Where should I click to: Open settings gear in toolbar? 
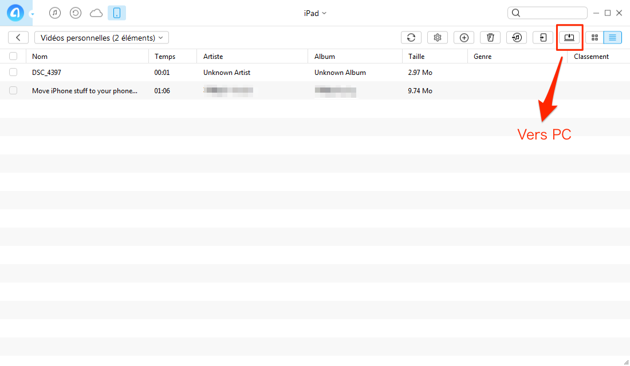(438, 37)
